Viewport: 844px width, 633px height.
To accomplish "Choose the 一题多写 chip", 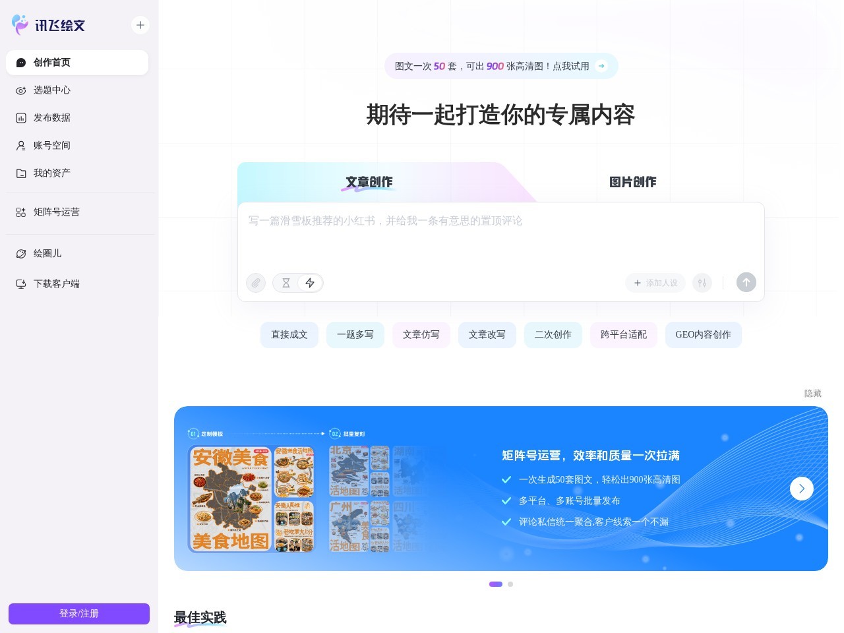I will coord(355,335).
